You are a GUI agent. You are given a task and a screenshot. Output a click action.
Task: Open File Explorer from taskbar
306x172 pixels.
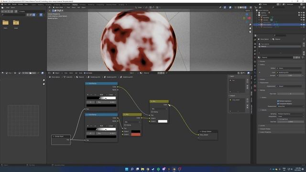point(142,169)
